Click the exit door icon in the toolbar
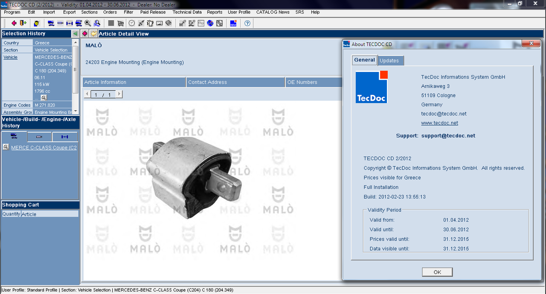The image size is (546, 294). [x=23, y=23]
